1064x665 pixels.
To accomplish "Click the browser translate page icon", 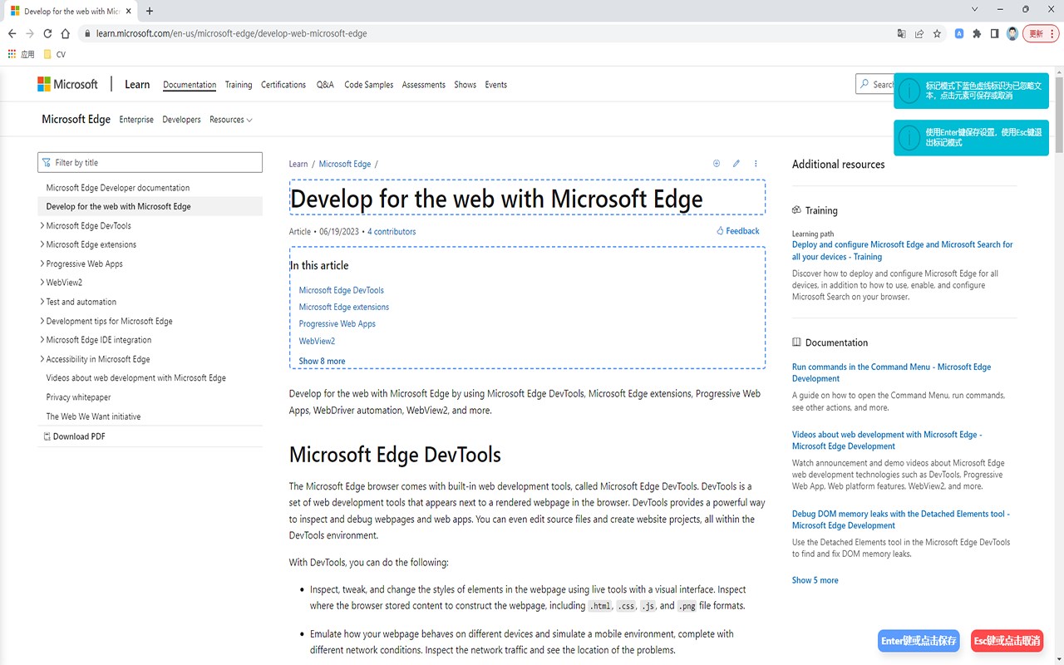I will (901, 34).
